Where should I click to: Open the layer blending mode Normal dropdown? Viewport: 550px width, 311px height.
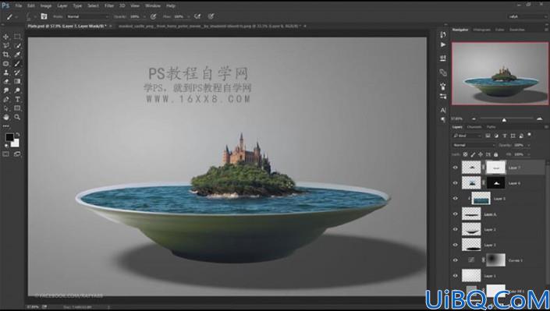(x=474, y=145)
